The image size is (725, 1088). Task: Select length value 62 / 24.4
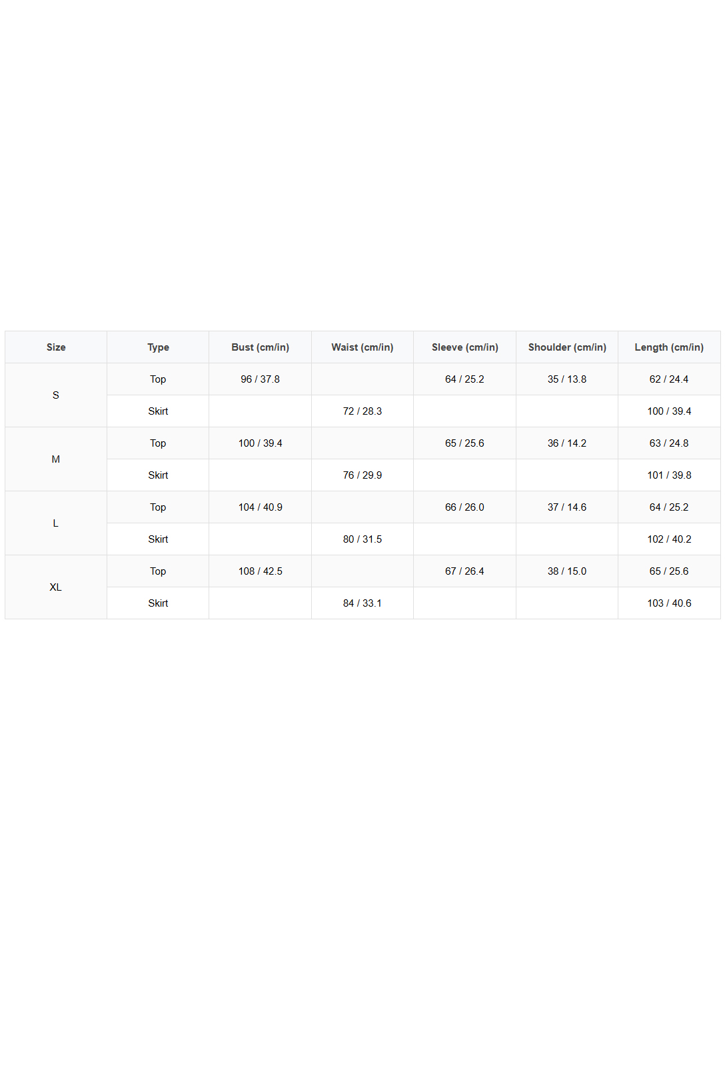pyautogui.click(x=669, y=379)
